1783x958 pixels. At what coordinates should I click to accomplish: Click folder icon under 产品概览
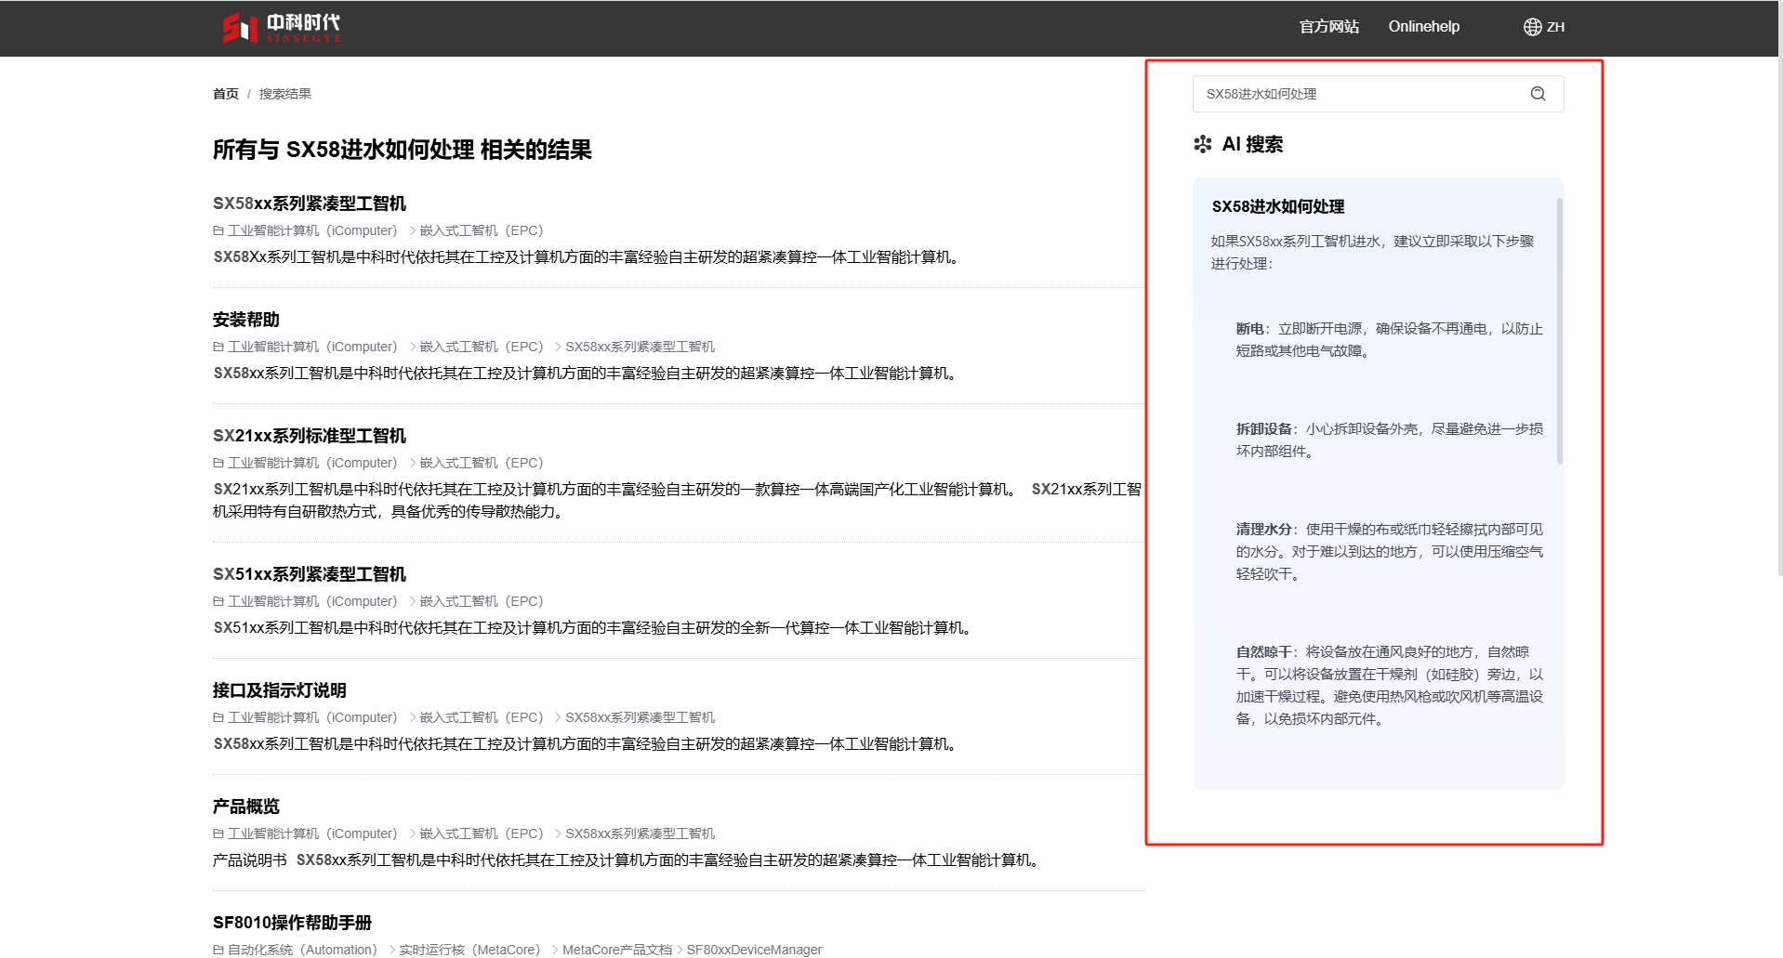click(218, 833)
